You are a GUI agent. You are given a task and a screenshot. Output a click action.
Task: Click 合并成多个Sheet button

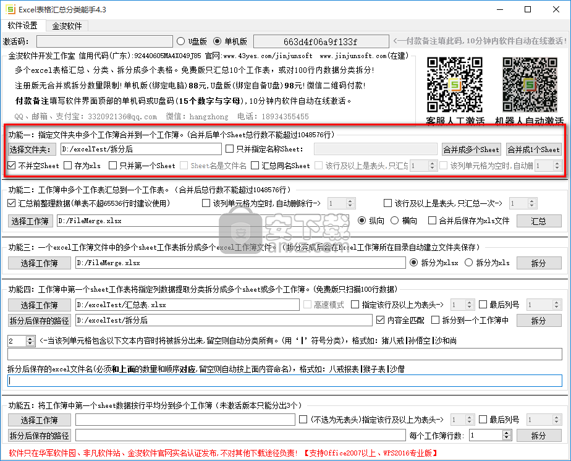tap(472, 150)
